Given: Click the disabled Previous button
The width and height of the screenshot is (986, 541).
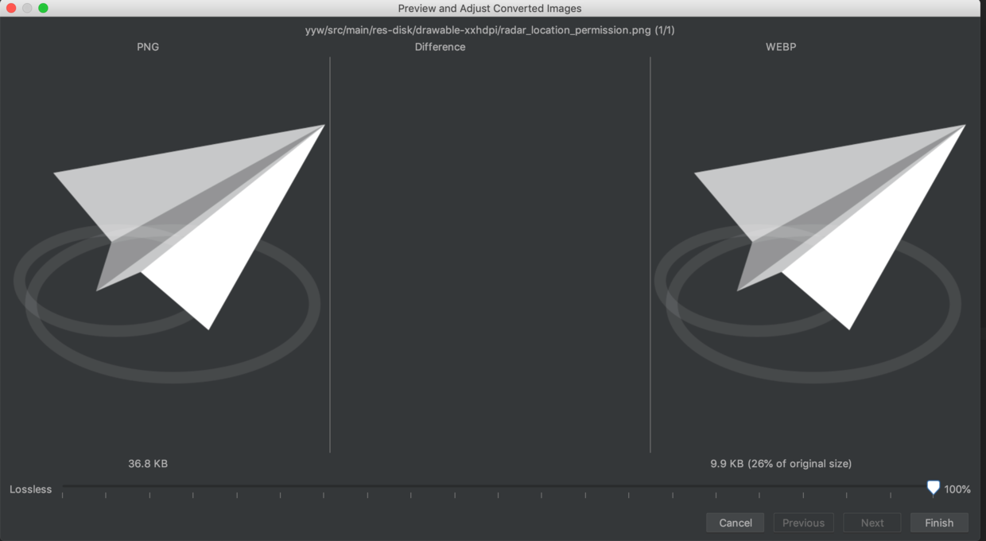Looking at the screenshot, I should click(803, 523).
